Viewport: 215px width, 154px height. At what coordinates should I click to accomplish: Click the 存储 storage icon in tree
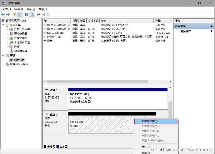(7, 55)
